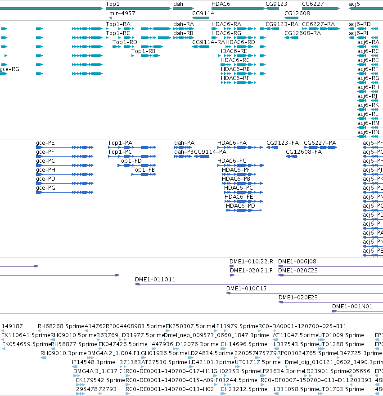
Task: Click protein HDAC6-PG
Action: pyautogui.click(x=241, y=165)
